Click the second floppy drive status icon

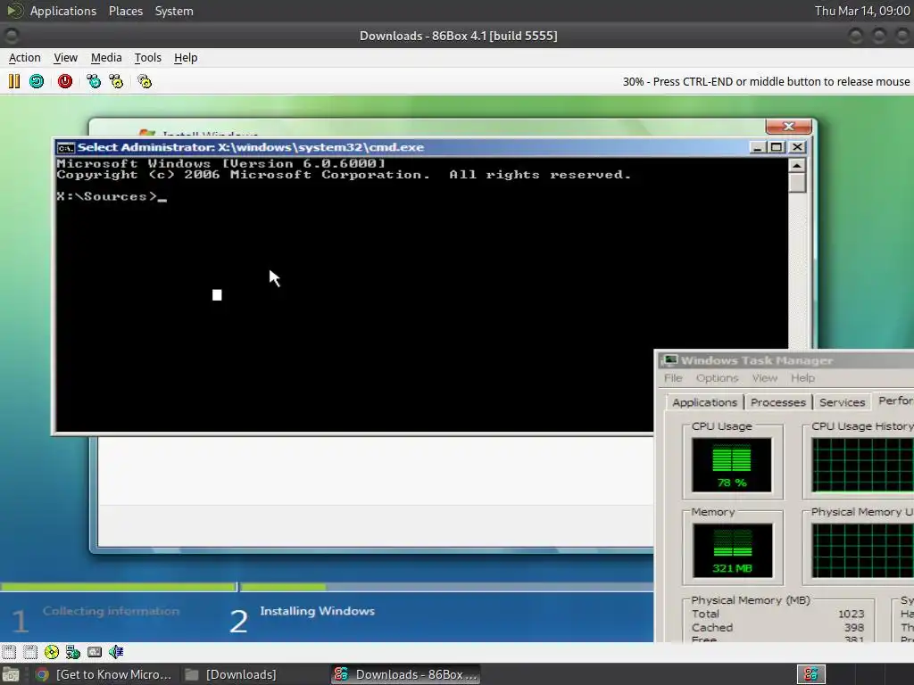[30, 652]
